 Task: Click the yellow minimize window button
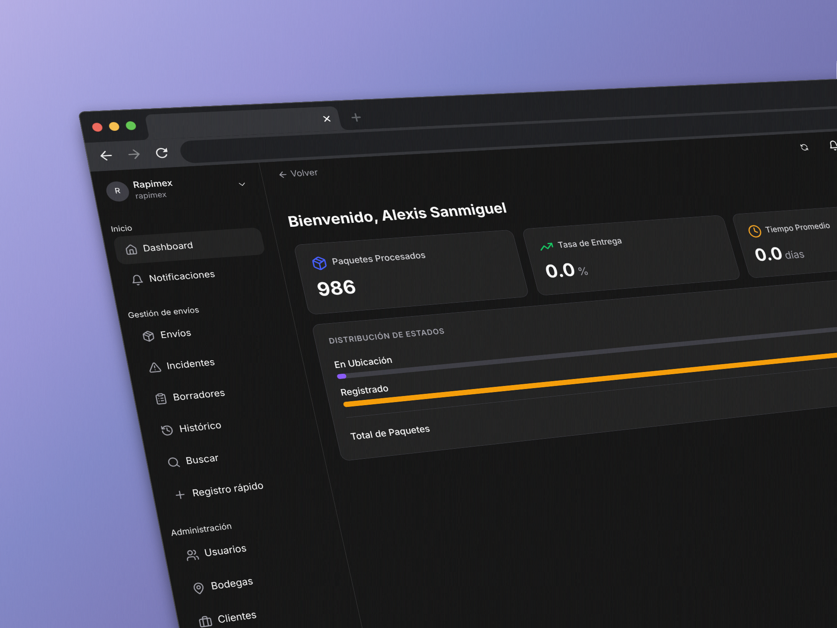(114, 126)
